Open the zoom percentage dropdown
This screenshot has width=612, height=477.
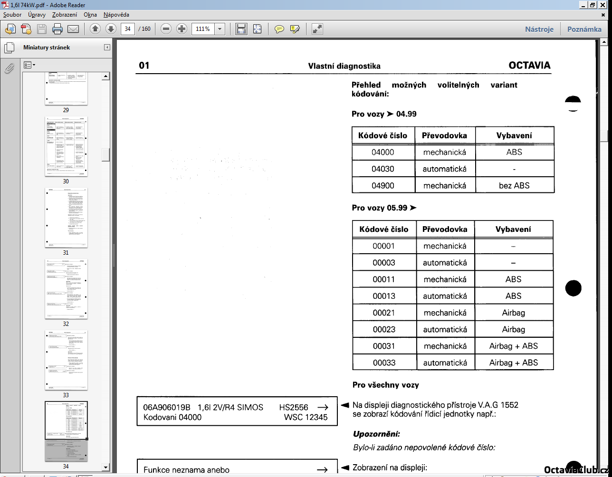click(x=220, y=29)
